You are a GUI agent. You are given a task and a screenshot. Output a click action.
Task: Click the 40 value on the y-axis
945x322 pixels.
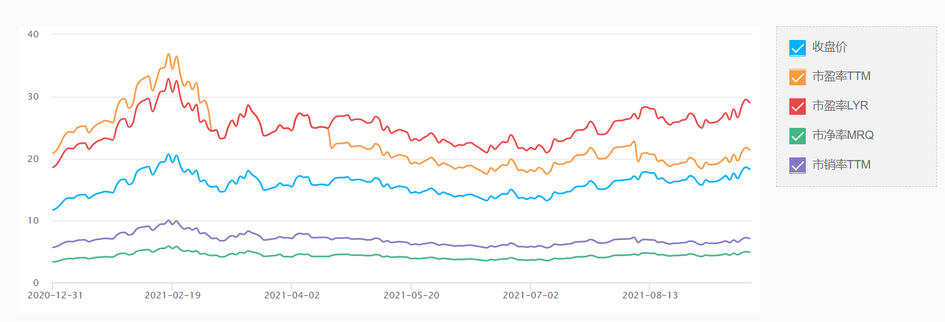(34, 34)
